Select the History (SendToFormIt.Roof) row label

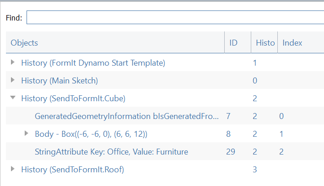[72, 170]
